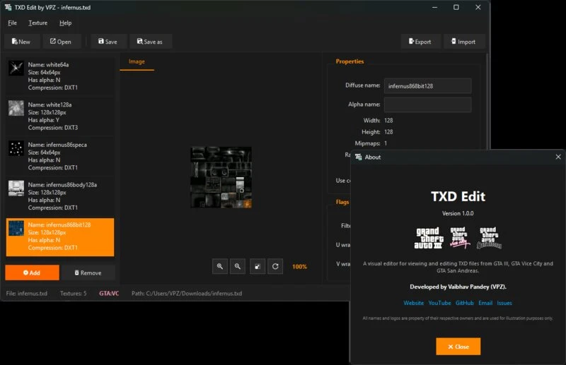566x365 pixels.
Task: Select the white128a texture entry
Action: 60,116
